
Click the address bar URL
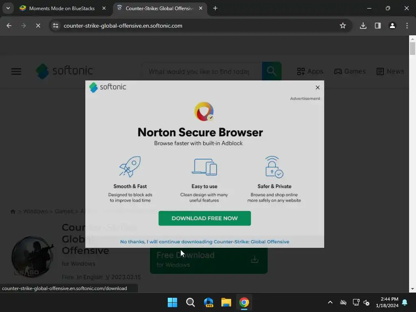tap(123, 26)
